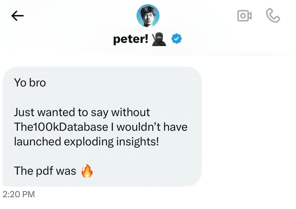Click the word 'Just' starting the second paragraph
This screenshot has width=296, height=209.
click(24, 112)
